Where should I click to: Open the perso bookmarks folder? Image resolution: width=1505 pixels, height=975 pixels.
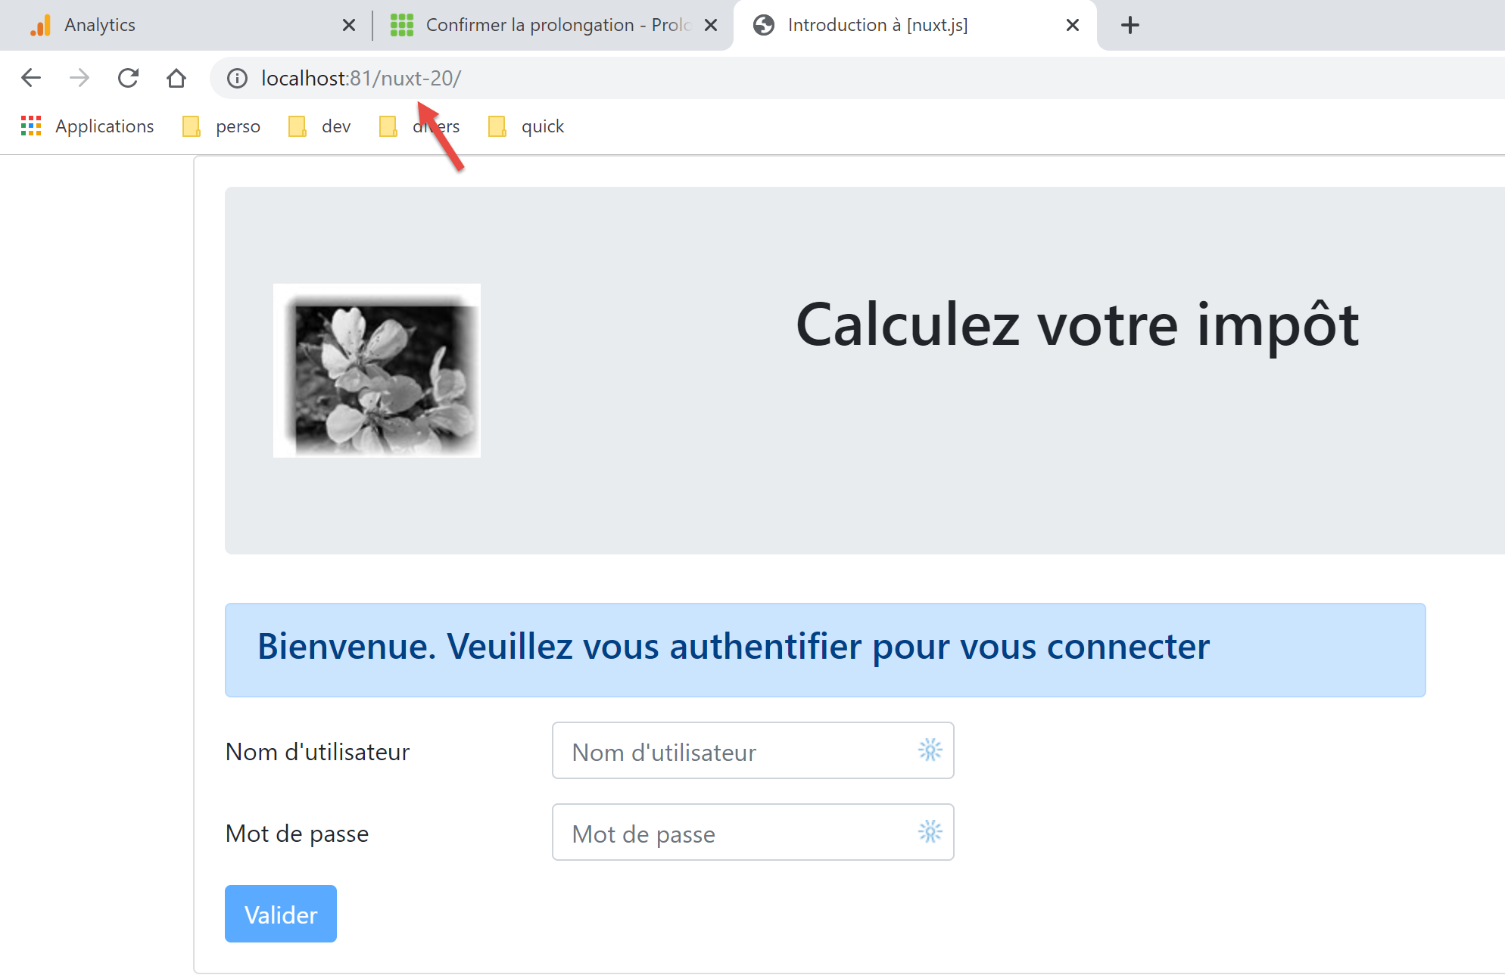coord(222,126)
